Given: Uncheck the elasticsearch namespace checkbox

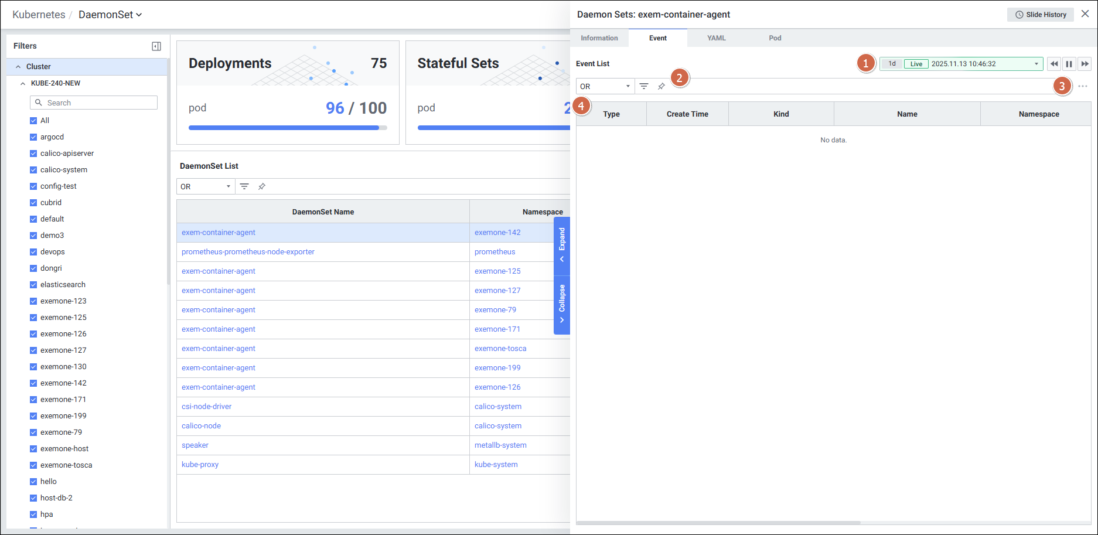Looking at the screenshot, I should click(33, 285).
